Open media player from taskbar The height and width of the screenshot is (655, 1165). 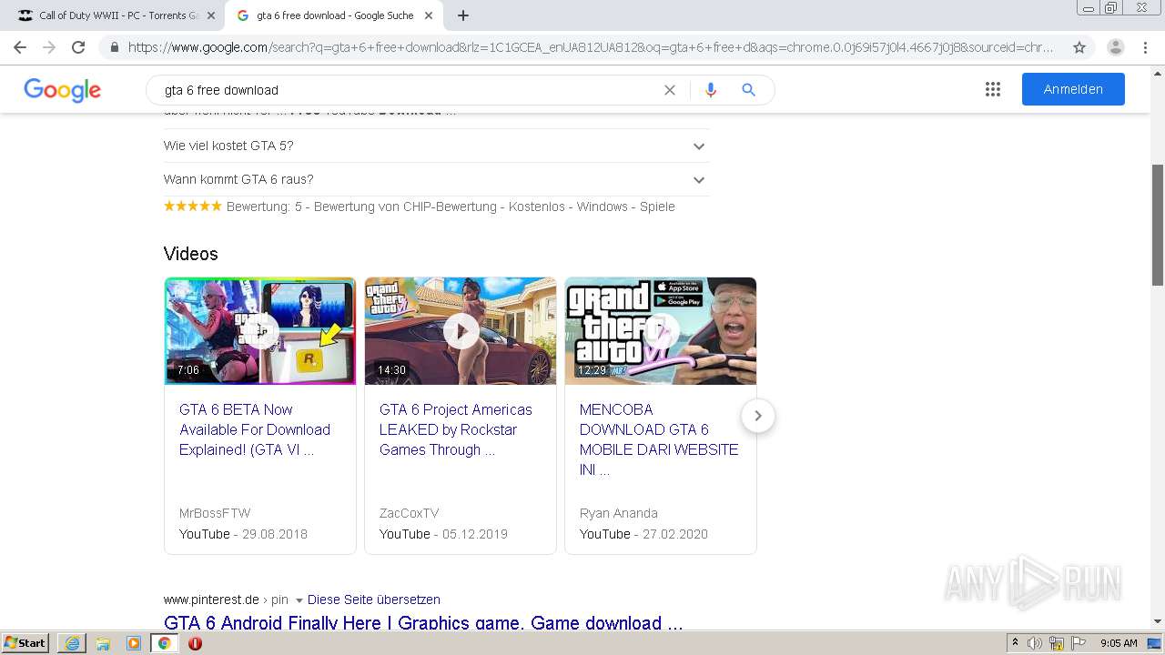[x=134, y=643]
